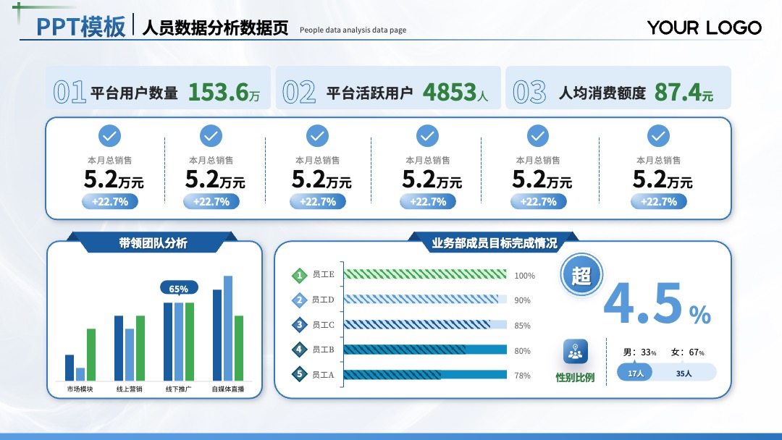This screenshot has width=782, height=440.
Task: Select the 87.4元 value
Action: [x=684, y=92]
